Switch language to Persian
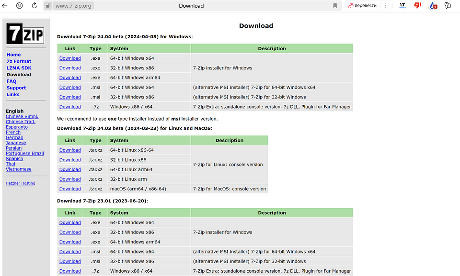The image size is (460, 276). [13, 148]
